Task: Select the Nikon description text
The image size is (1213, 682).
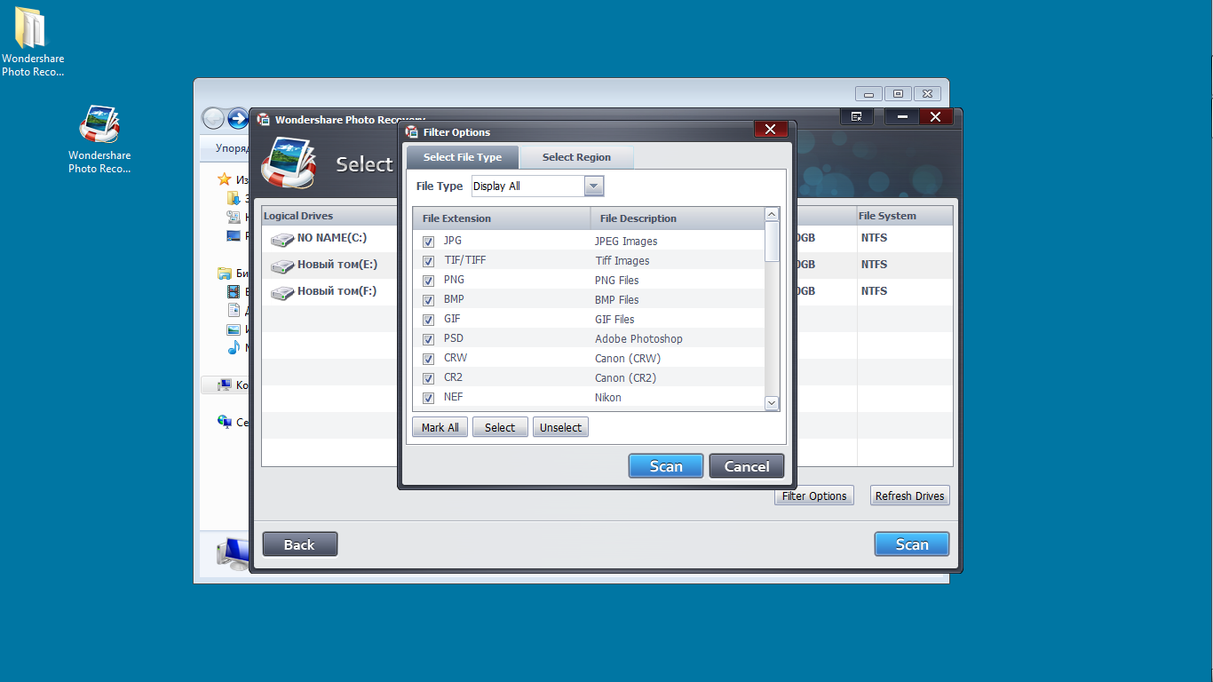Action: click(608, 398)
